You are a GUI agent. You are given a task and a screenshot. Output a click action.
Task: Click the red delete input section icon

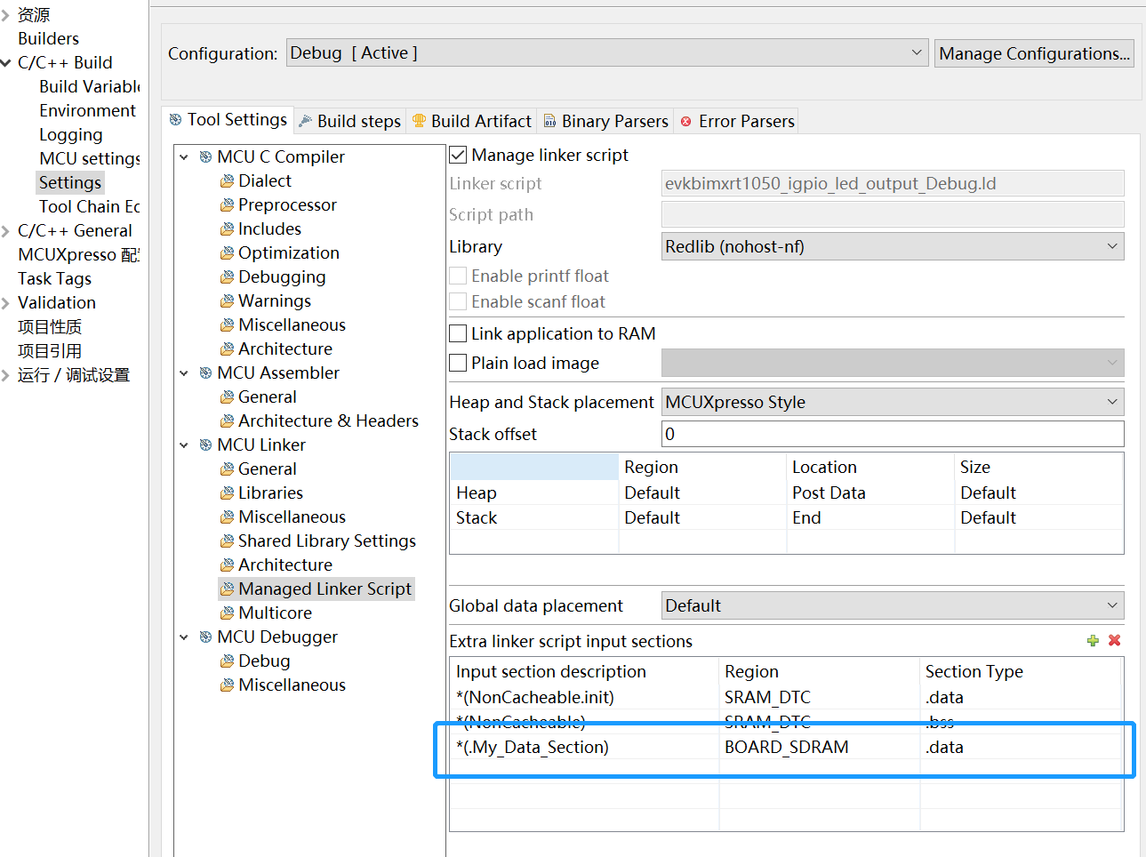coord(1115,641)
